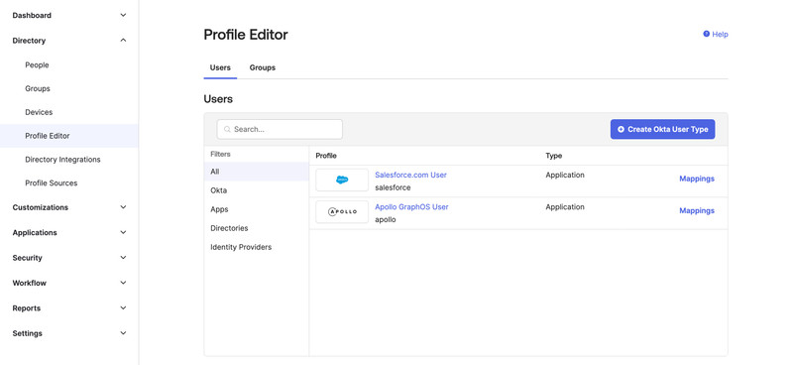The height and width of the screenshot is (365, 793).
Task: Click the Dashboard menu label
Action: 32,15
